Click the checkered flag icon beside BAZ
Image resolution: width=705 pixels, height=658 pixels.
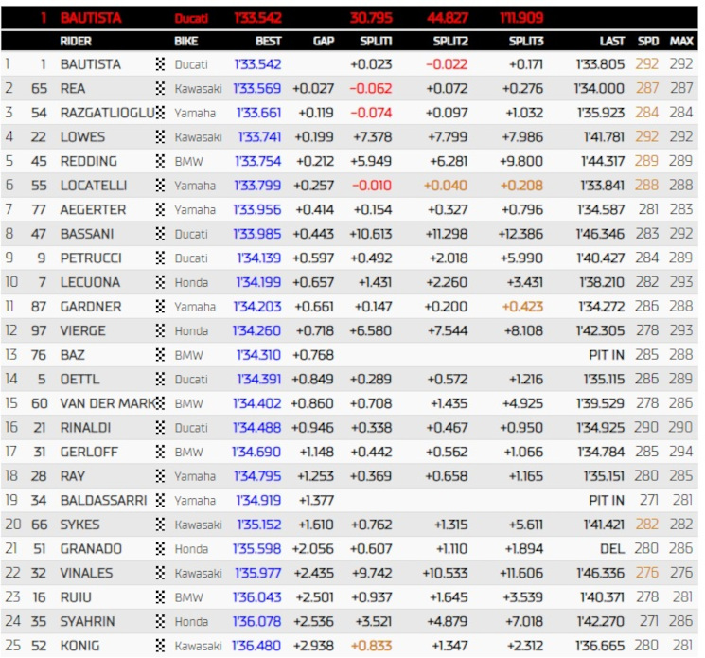click(x=160, y=355)
